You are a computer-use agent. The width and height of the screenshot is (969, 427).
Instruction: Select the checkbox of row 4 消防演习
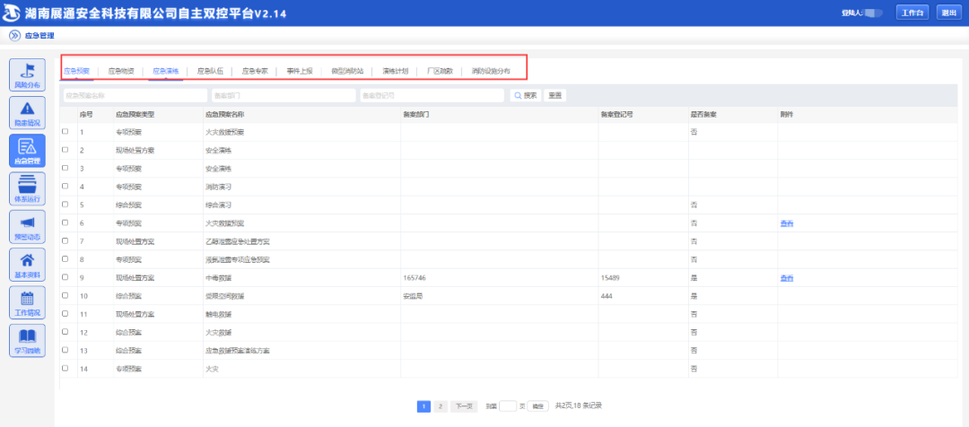65,187
